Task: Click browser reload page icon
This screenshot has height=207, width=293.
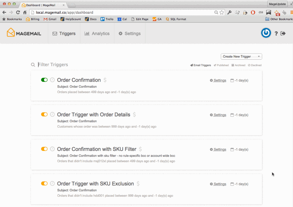Action: coord(18,12)
